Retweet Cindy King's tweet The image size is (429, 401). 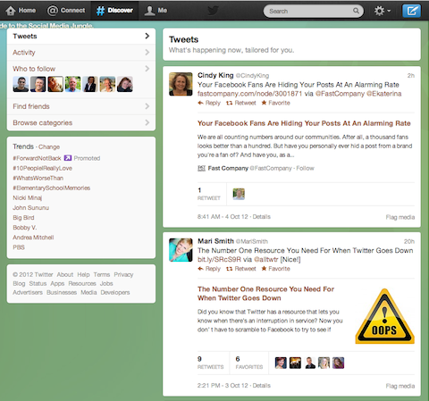[241, 103]
